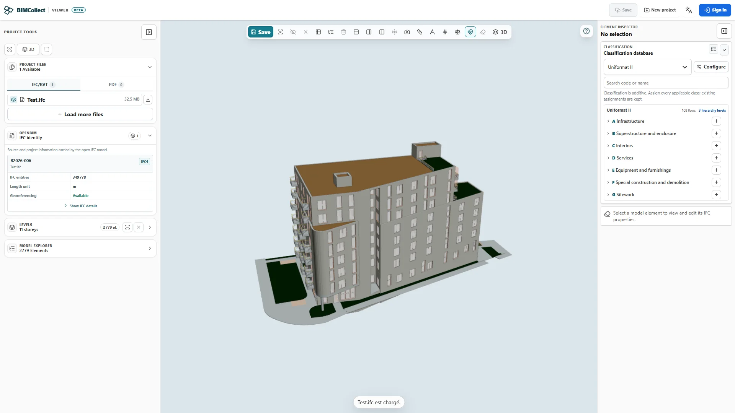This screenshot has width=735, height=413.
Task: Click the balance scales icon
Action: 457,32
